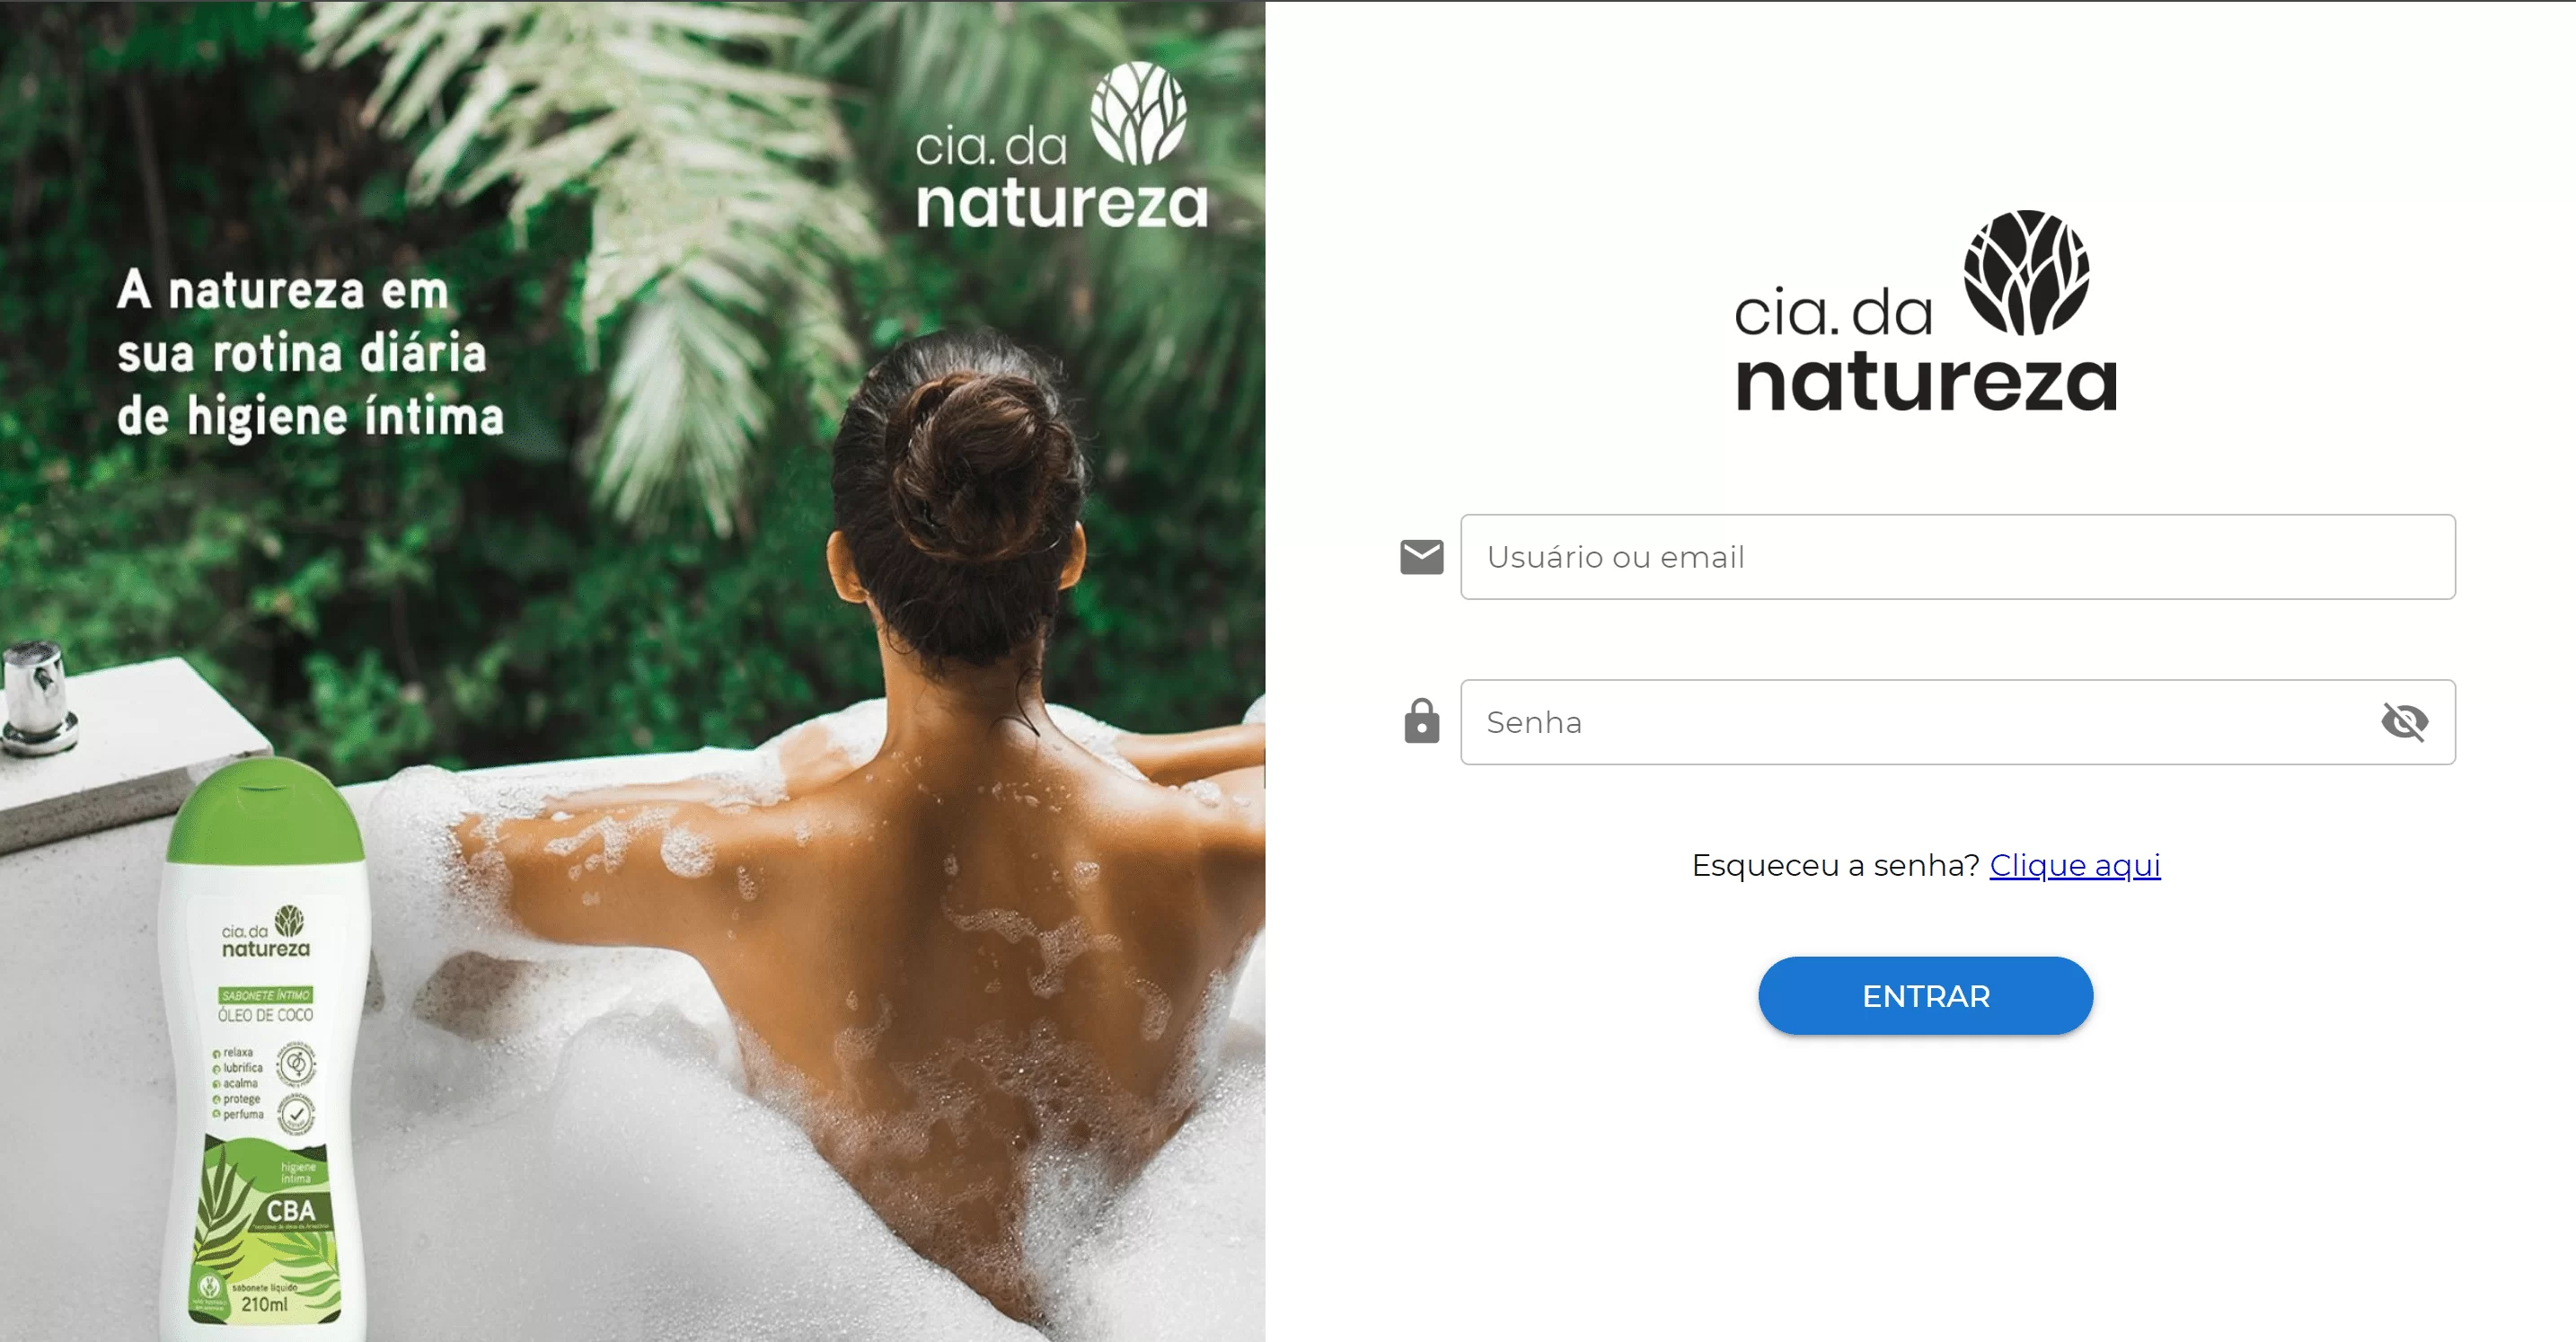Click the envelope email icon

1421,557
